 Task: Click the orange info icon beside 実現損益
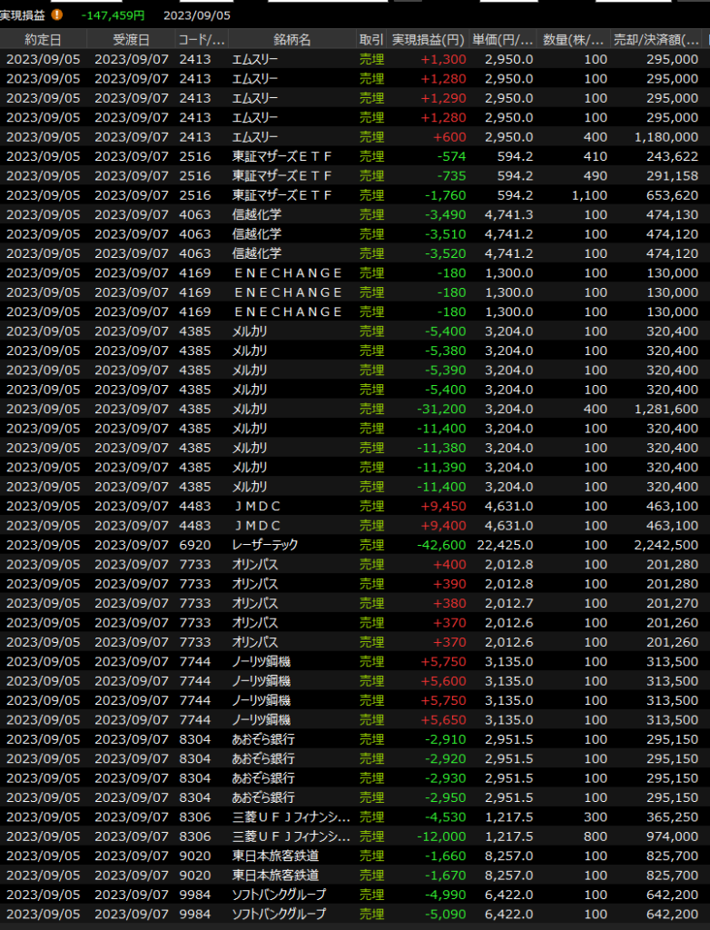(58, 15)
